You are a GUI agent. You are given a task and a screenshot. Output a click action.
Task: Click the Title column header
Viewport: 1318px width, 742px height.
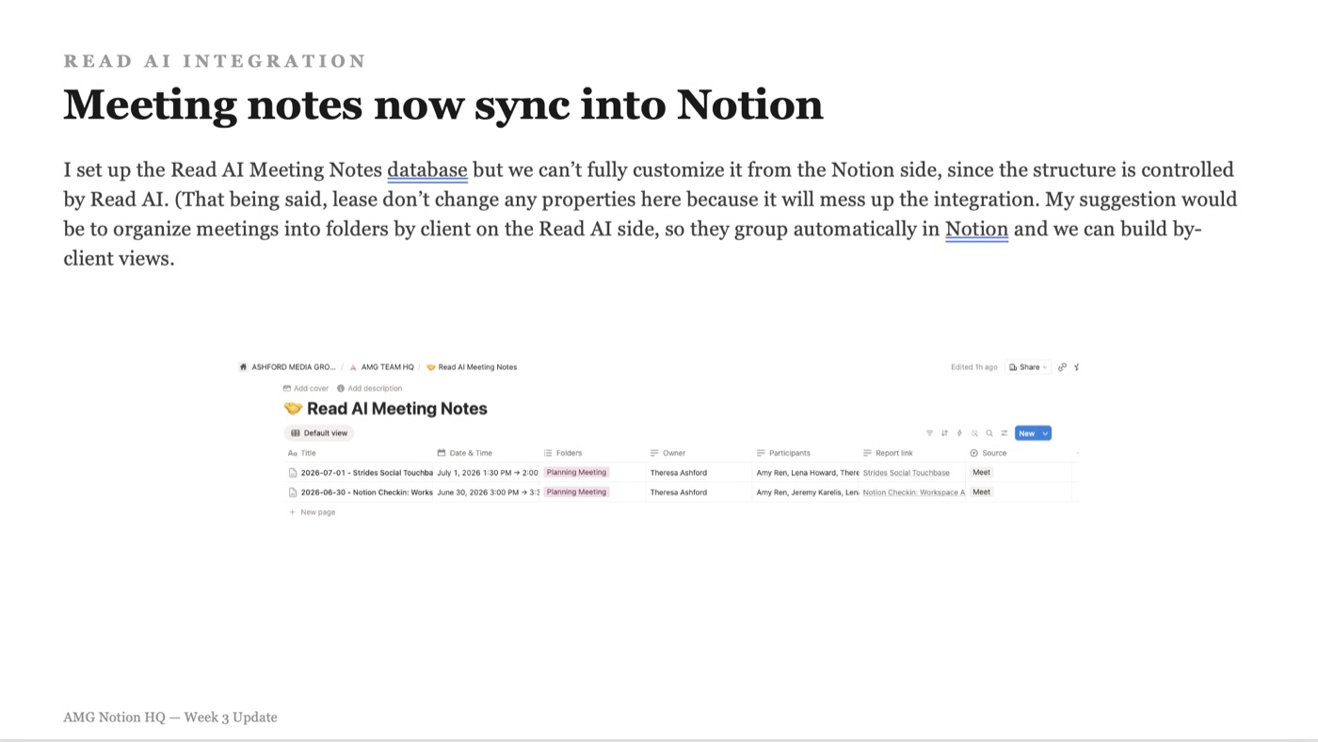[x=302, y=453]
